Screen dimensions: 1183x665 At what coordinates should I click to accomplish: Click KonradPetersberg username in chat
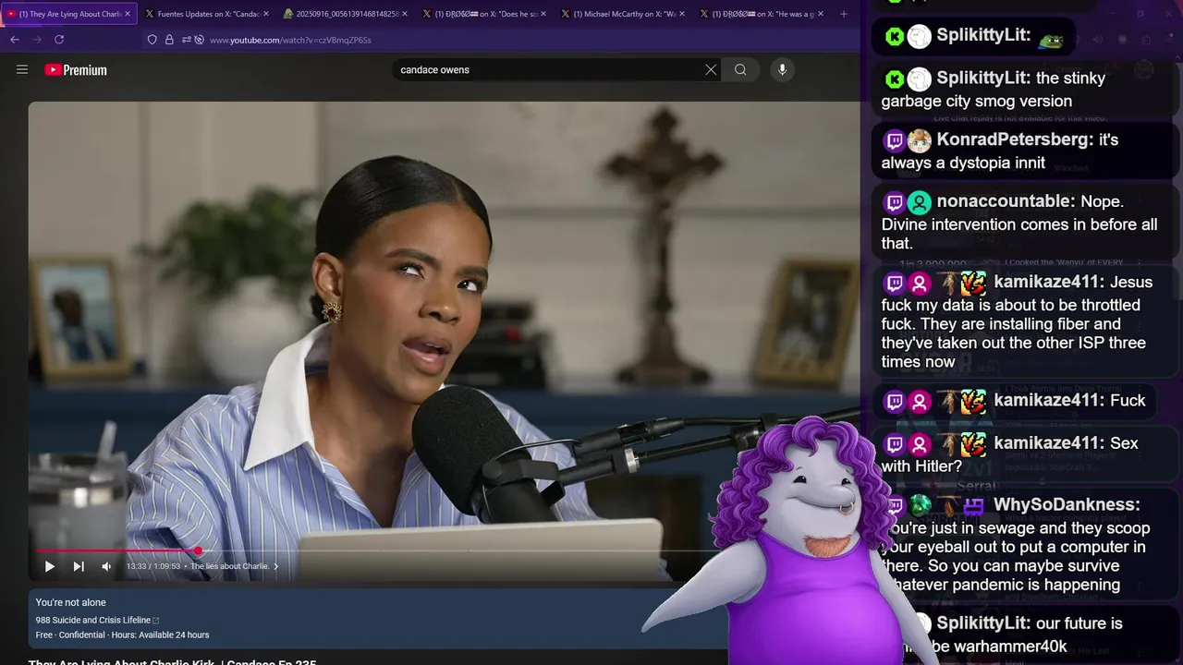pyautogui.click(x=1015, y=139)
